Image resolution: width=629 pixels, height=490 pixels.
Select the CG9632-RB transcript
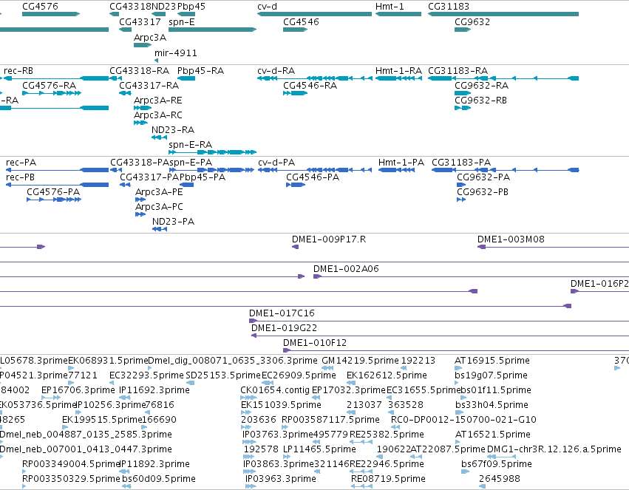pyautogui.click(x=463, y=107)
